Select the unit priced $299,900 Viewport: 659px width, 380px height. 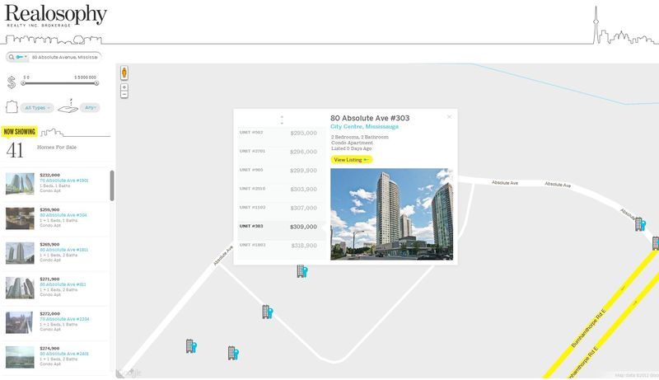coord(282,171)
